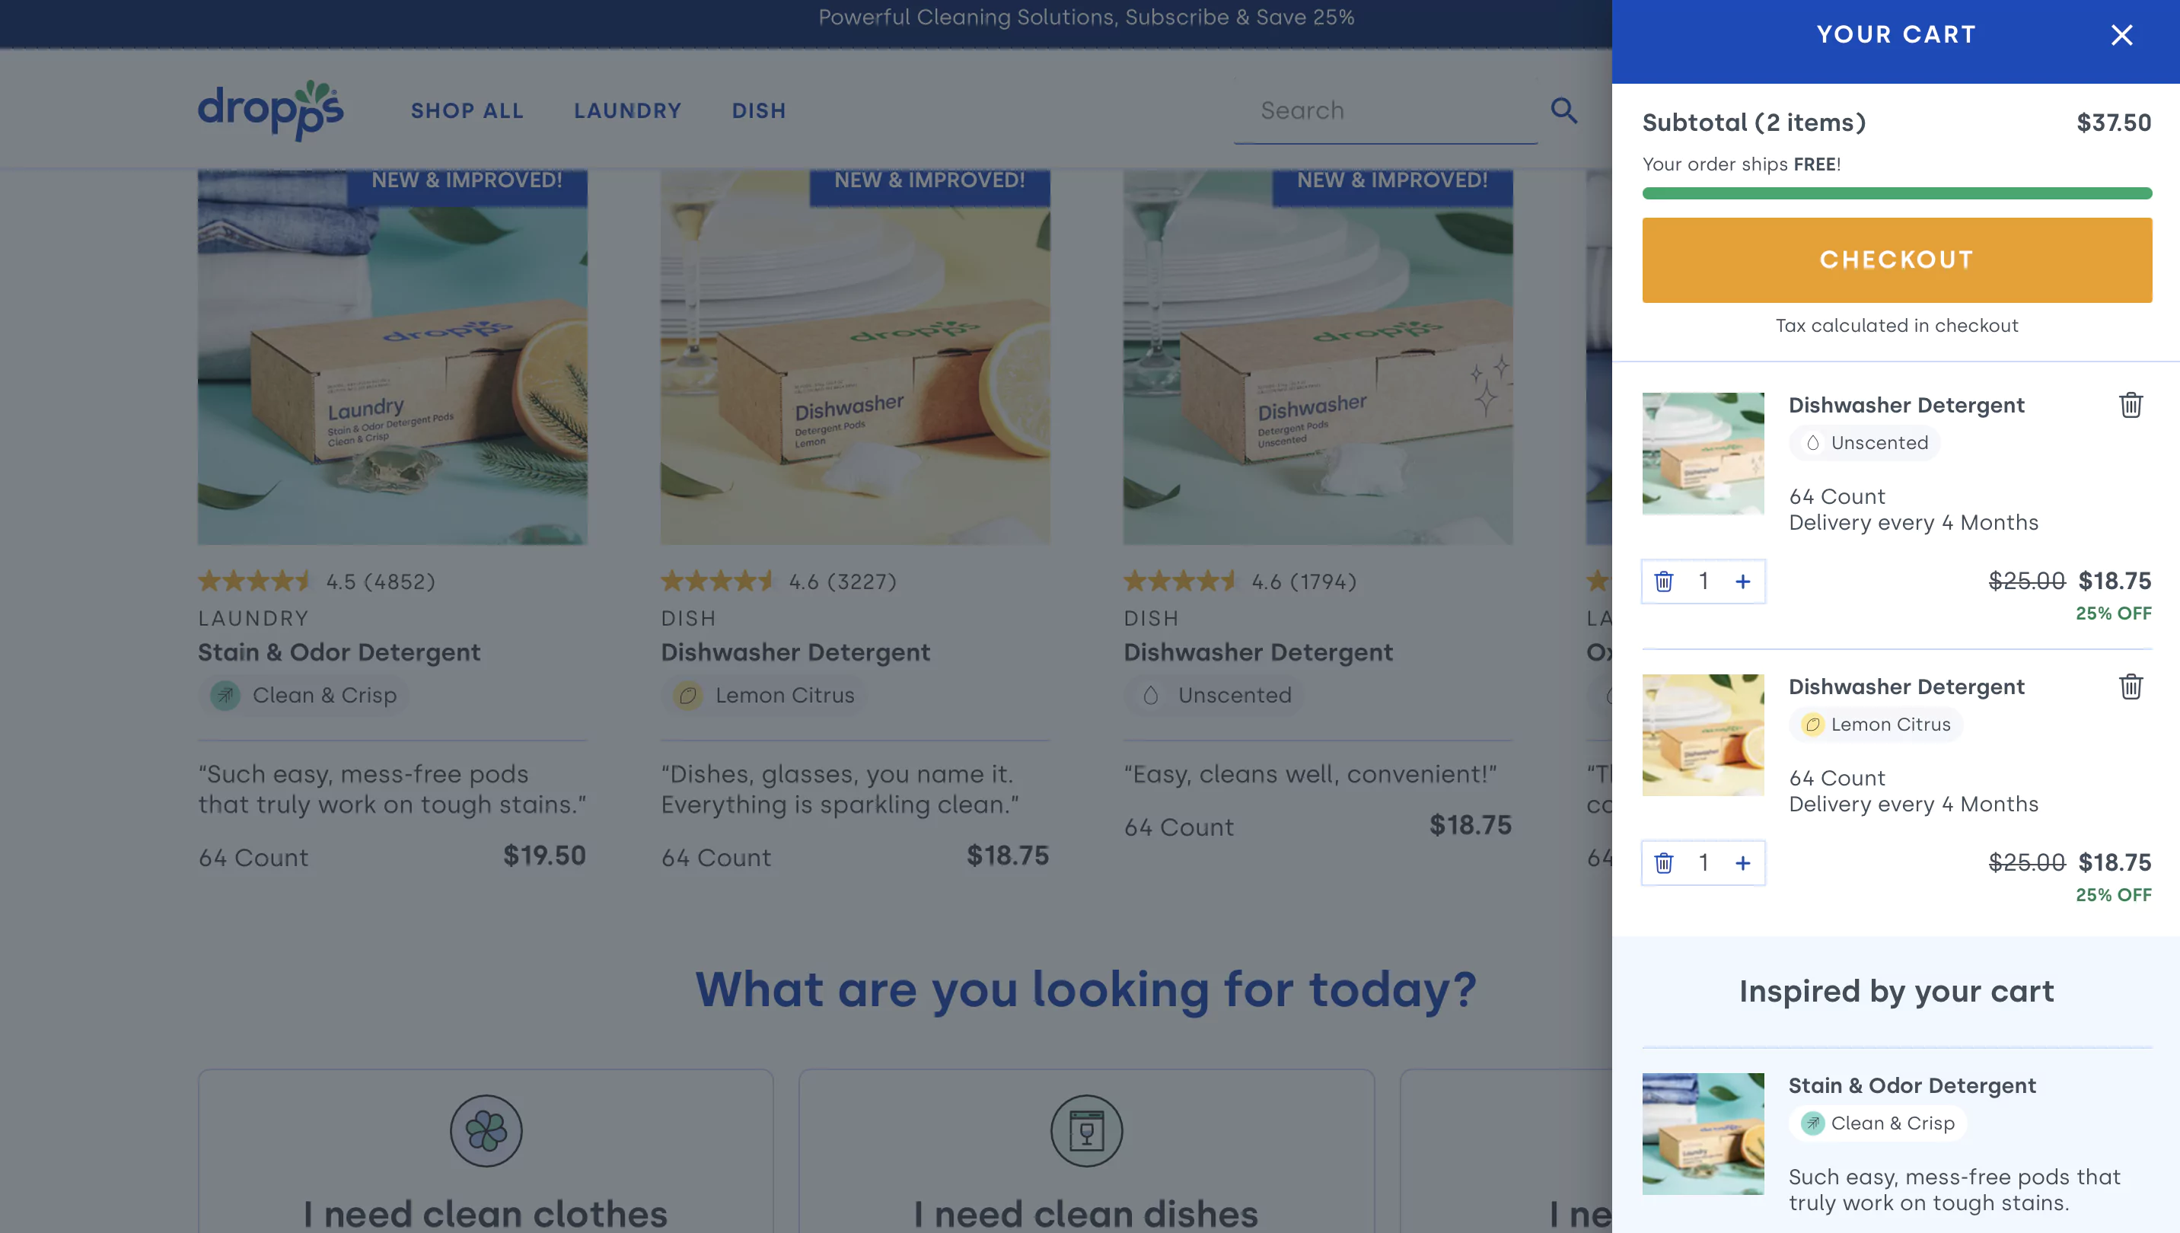Image resolution: width=2180 pixels, height=1233 pixels.
Task: Open Lemon Citrus Dishwasher Detergent product title
Action: pos(795,653)
